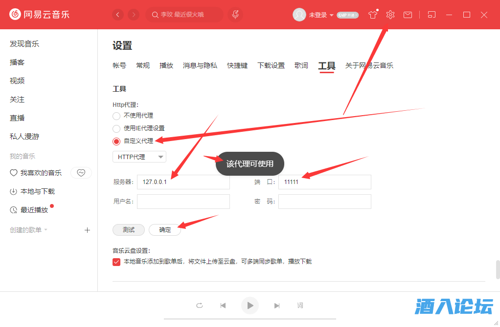Open 直播 in the sidebar
The width and height of the screenshot is (500, 327).
17,118
